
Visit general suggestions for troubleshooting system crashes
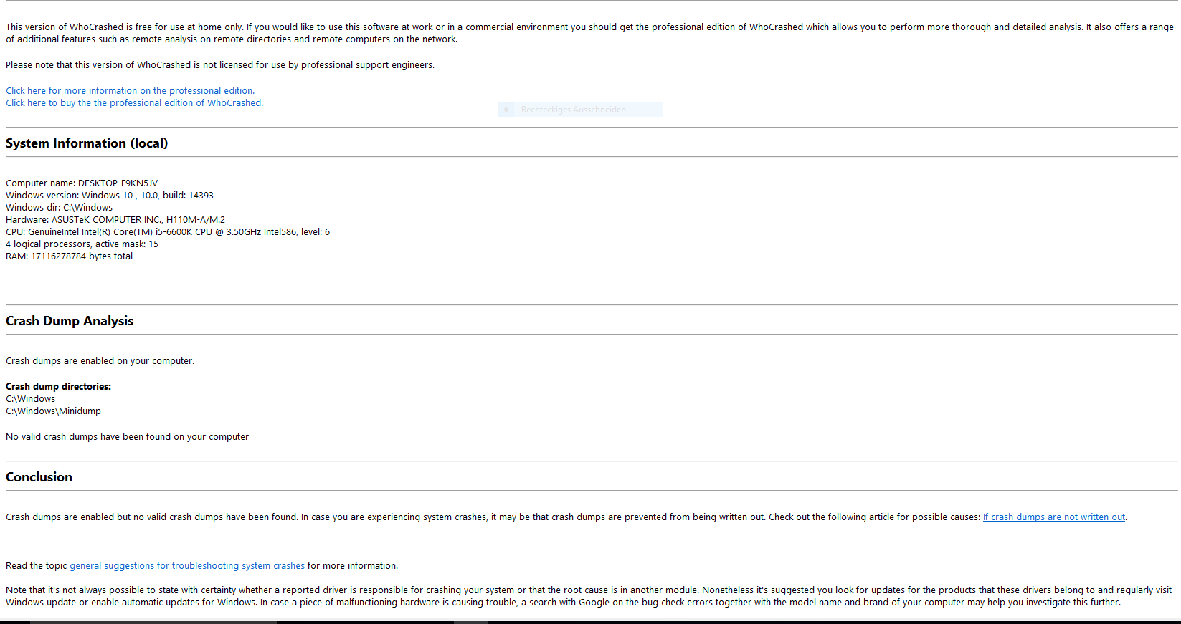click(x=187, y=566)
